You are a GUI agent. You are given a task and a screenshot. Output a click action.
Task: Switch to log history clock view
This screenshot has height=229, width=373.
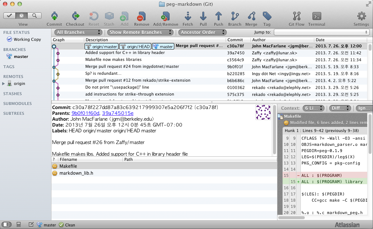[x=22, y=16]
